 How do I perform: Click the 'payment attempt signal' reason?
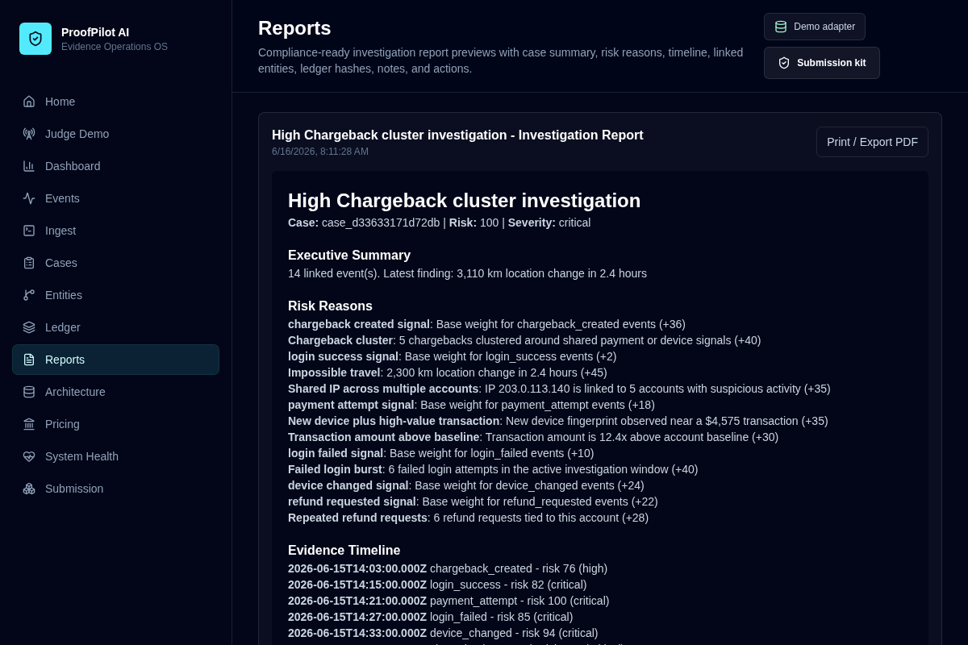click(x=471, y=405)
